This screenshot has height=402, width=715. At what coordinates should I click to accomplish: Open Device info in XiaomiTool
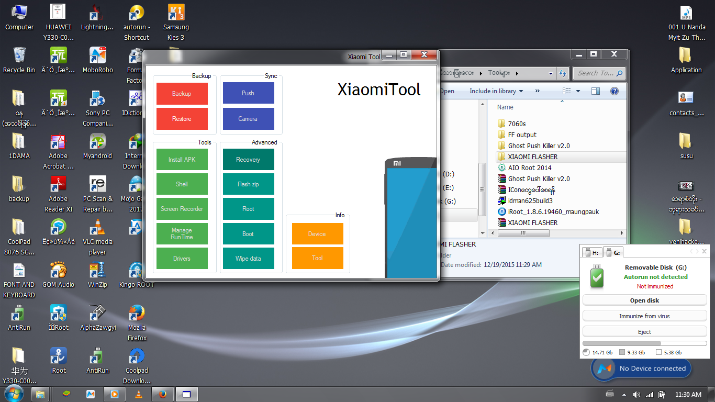click(x=317, y=234)
